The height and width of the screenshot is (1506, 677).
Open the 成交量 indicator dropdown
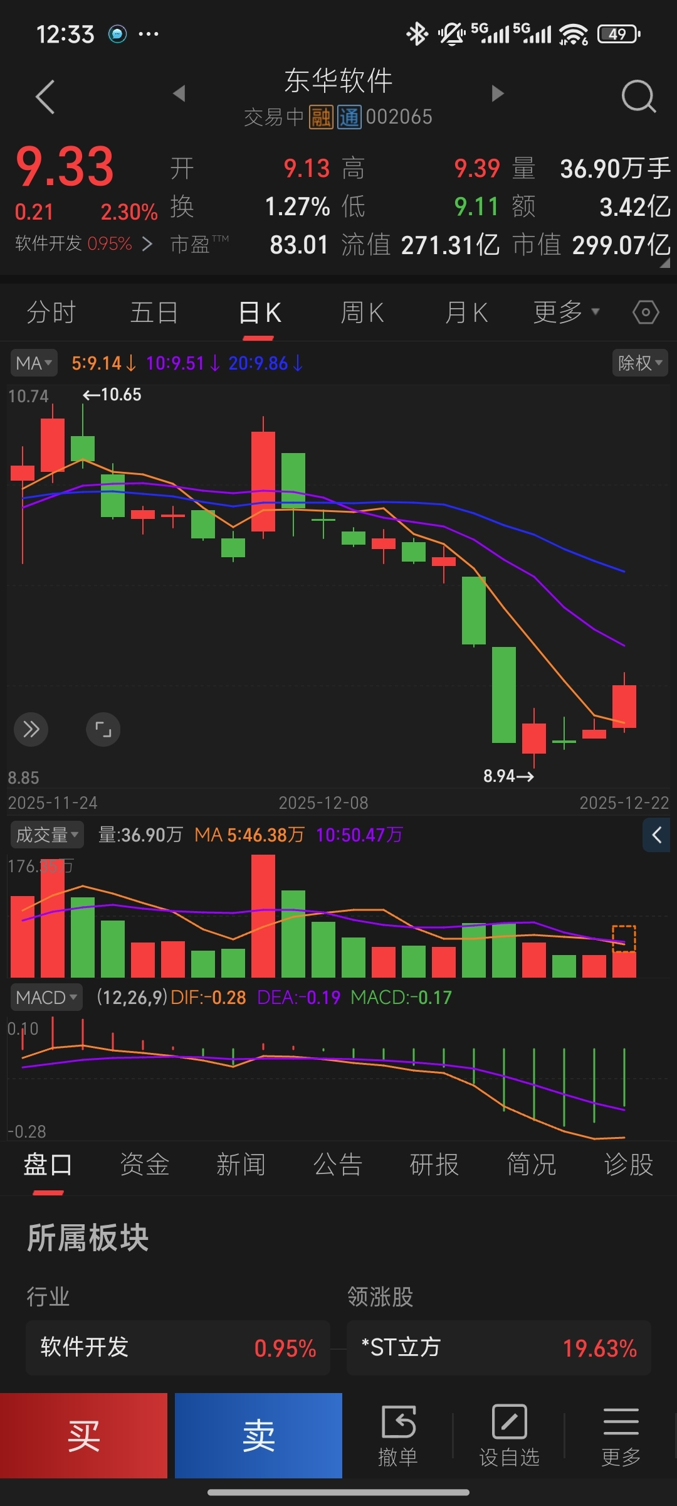[46, 835]
